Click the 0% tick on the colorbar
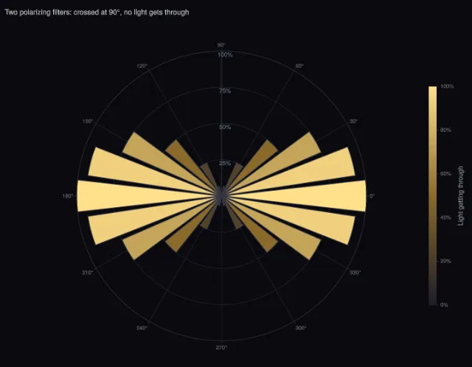 444,305
